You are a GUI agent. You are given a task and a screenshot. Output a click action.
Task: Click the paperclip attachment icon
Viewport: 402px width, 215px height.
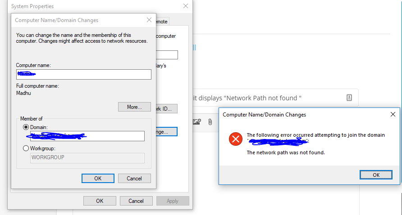210,122
